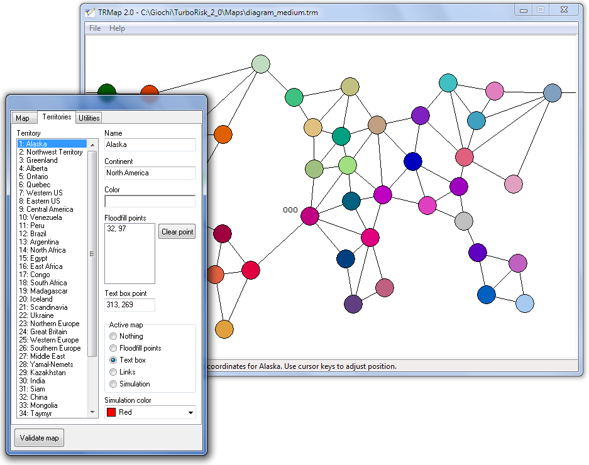Switch to the Map tab
Image resolution: width=589 pixels, height=465 pixels.
(x=23, y=118)
